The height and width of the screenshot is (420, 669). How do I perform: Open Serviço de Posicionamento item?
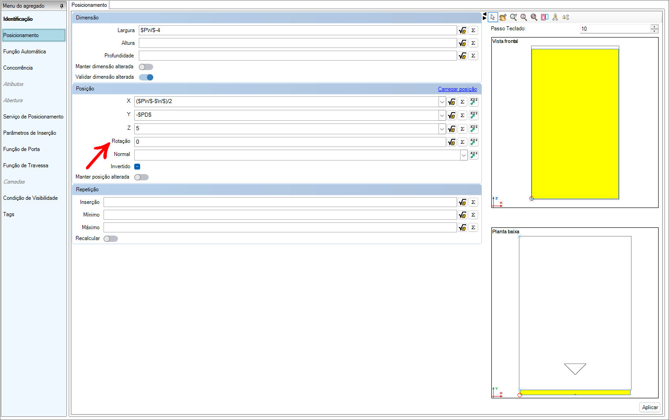[x=33, y=117]
